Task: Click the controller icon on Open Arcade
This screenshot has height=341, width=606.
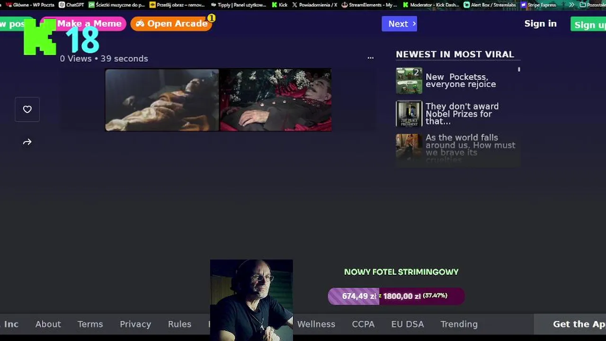Action: pos(140,24)
